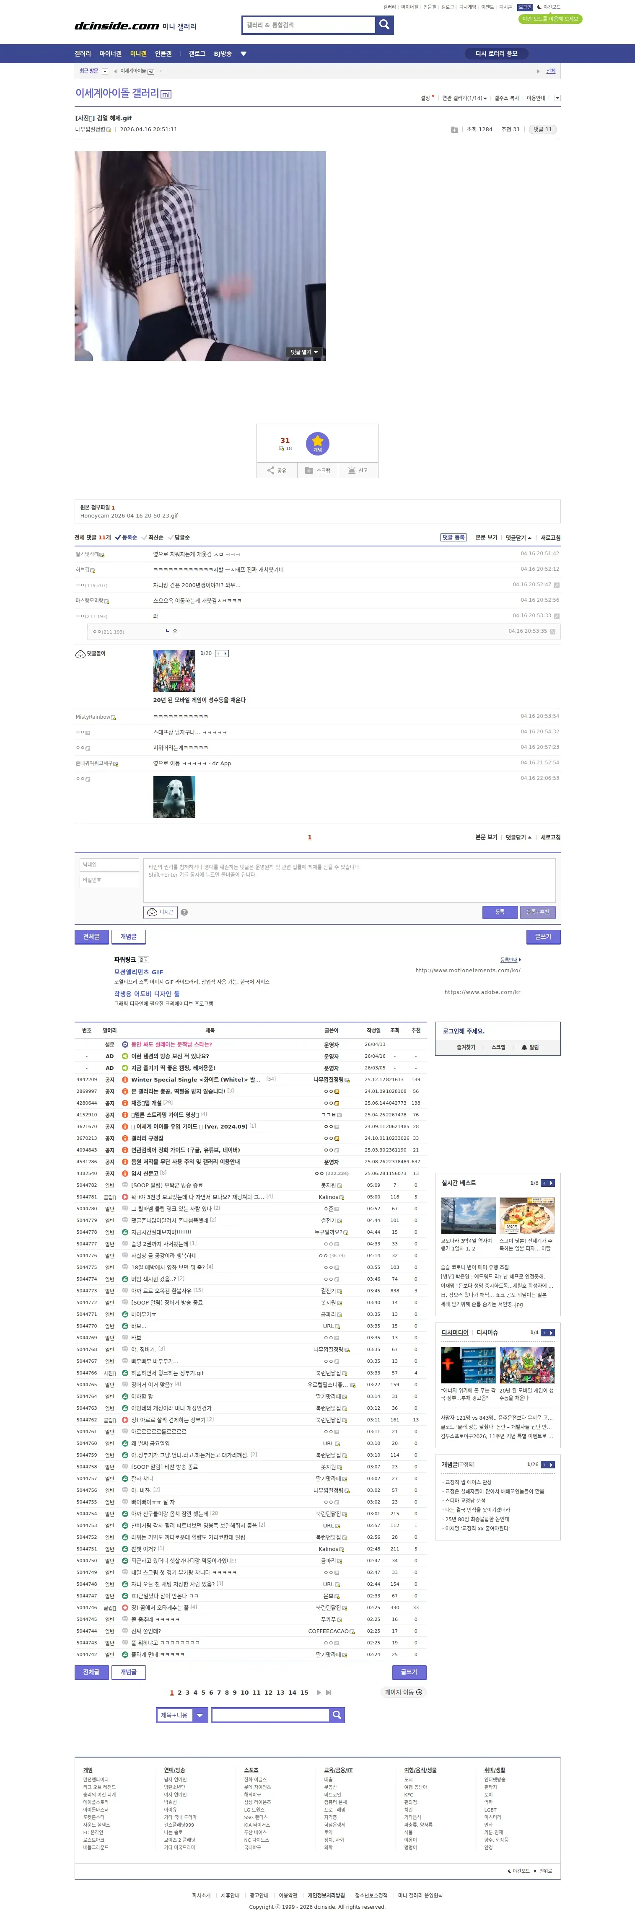Screen dimensions: 635x1931
Task: Open the 마이너갤 navigation tab
Action: [110, 54]
